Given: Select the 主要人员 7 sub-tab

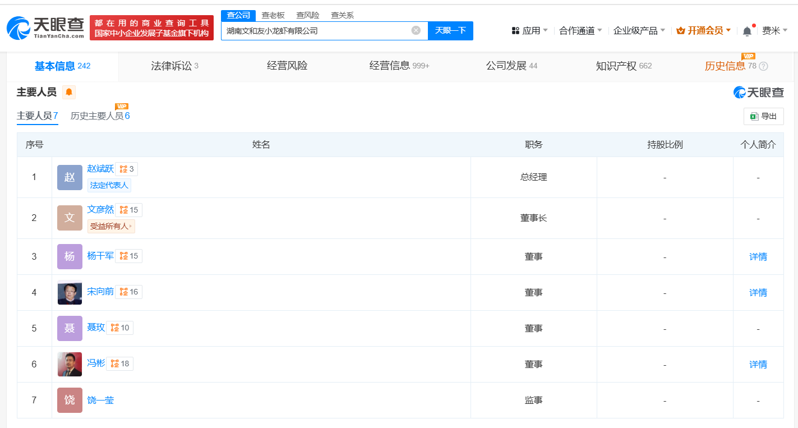Looking at the screenshot, I should point(38,116).
